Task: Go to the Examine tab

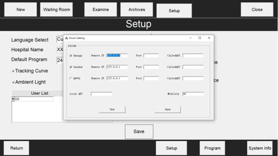Action: [x=100, y=9]
